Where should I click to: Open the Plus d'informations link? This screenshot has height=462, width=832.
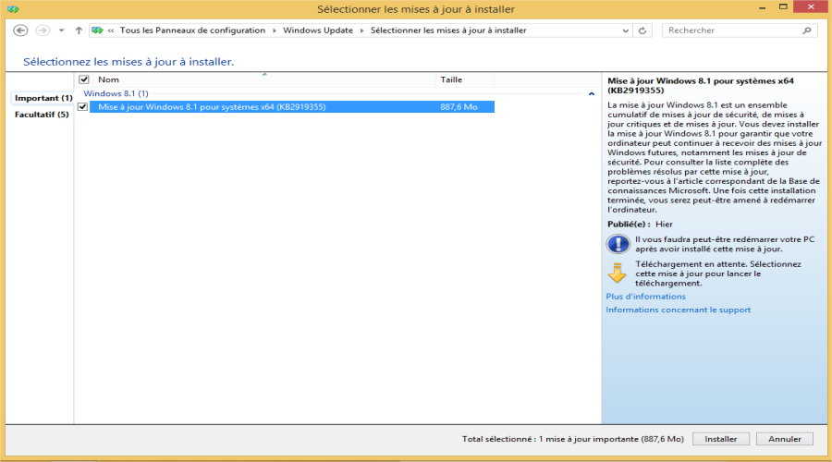pyautogui.click(x=646, y=297)
